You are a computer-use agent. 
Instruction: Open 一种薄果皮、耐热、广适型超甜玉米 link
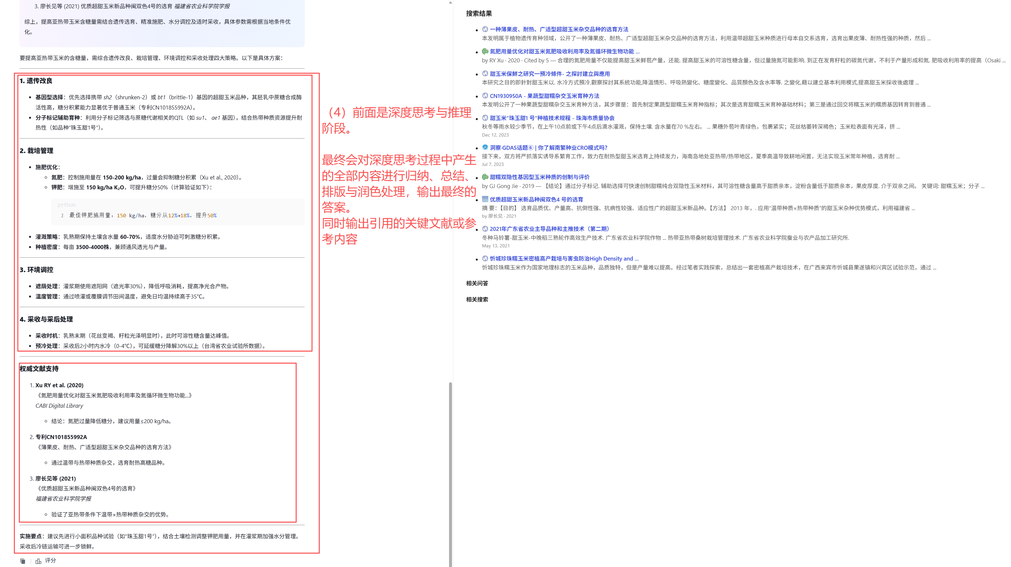[x=559, y=29]
